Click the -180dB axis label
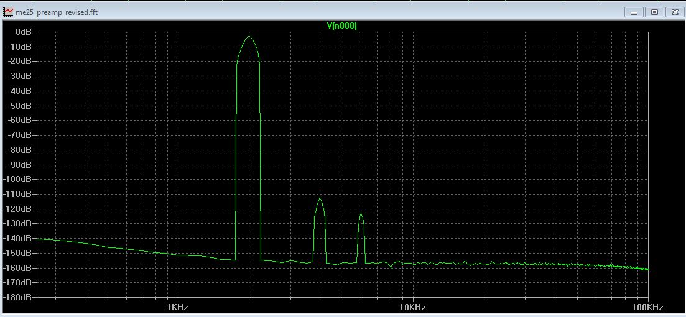 pyautogui.click(x=18, y=297)
